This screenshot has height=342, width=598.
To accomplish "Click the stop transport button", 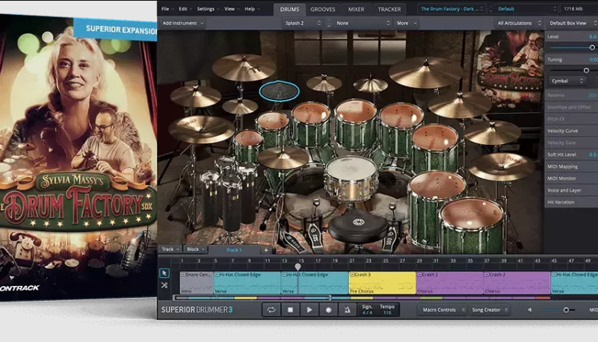I will [290, 310].
